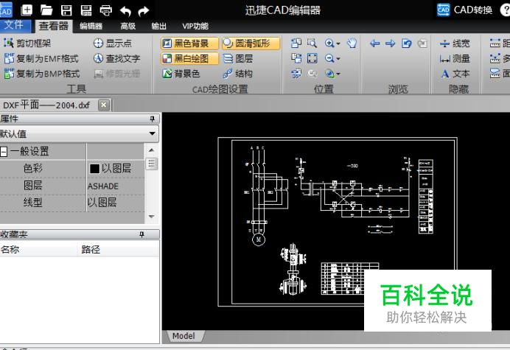
Task: Click the rotate view icon in 浏览 group
Action: pos(407,43)
